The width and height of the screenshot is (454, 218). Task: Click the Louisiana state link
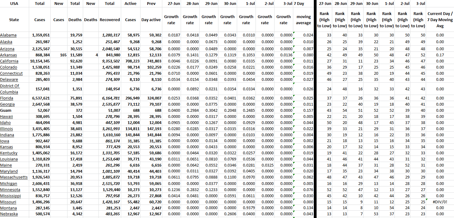point(9,159)
